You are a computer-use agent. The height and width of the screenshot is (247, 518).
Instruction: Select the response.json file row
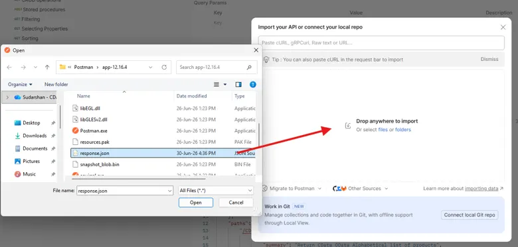point(163,153)
